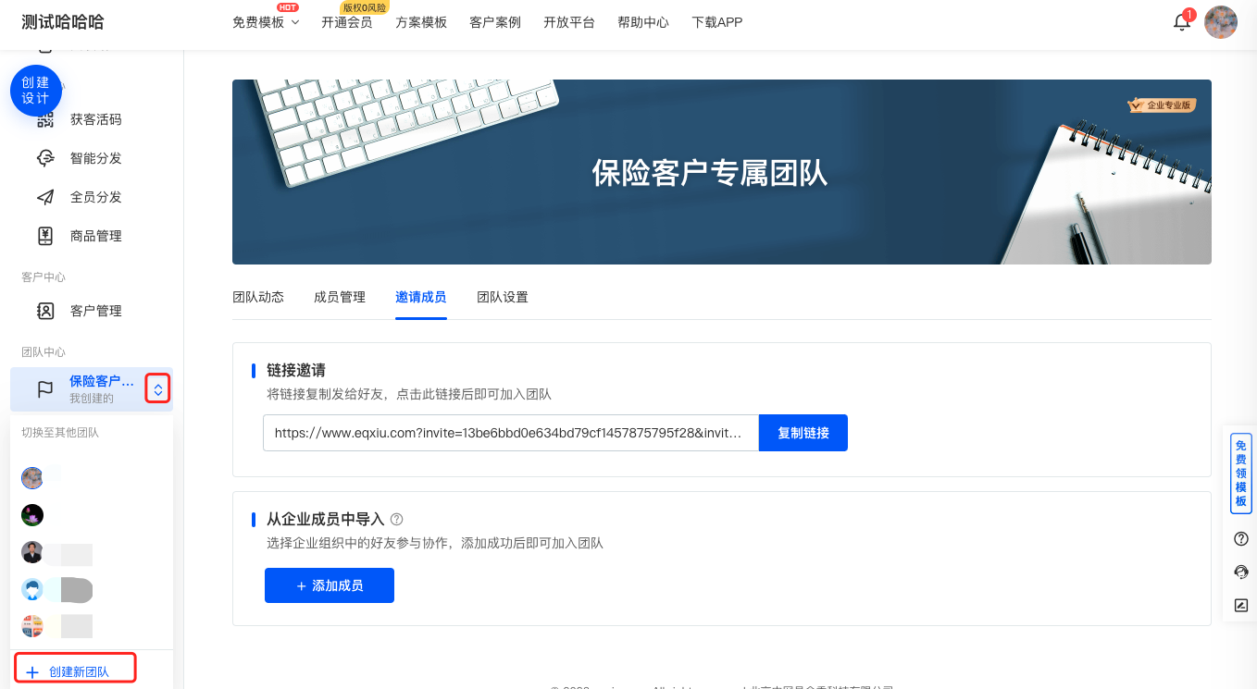Switch to third team with suited person avatar

[32, 552]
